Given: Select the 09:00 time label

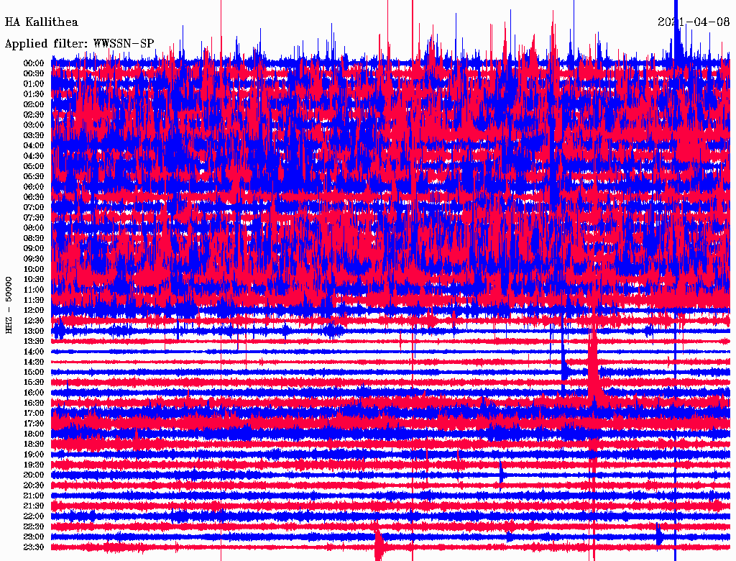Looking at the screenshot, I should [x=34, y=249].
